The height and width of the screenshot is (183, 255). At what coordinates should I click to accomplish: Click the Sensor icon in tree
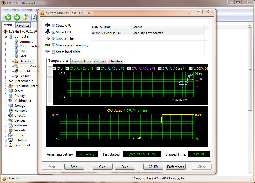[16, 76]
